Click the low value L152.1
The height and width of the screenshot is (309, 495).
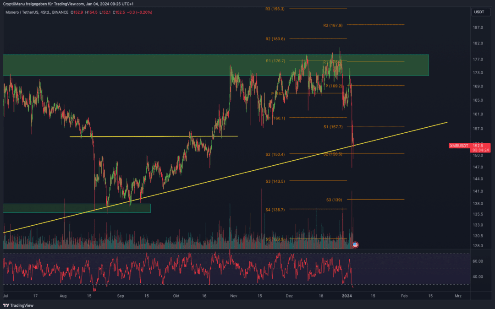click(105, 12)
